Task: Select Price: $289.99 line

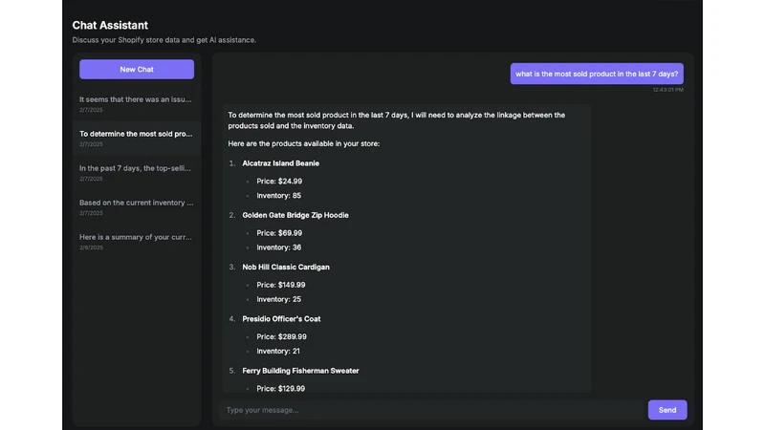Action: click(x=281, y=337)
